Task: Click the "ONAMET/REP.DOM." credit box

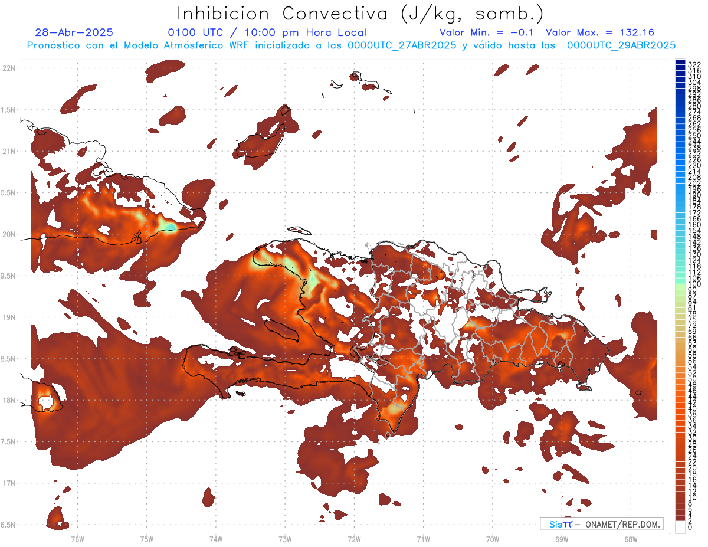Action: (x=601, y=524)
